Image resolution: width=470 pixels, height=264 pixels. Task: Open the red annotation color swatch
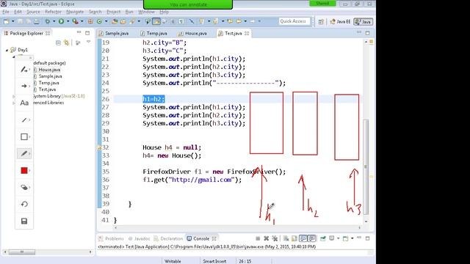[24, 170]
